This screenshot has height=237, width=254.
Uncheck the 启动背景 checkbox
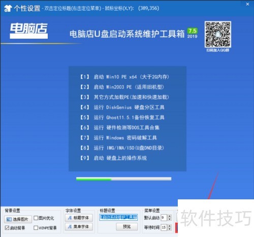pos(7,228)
